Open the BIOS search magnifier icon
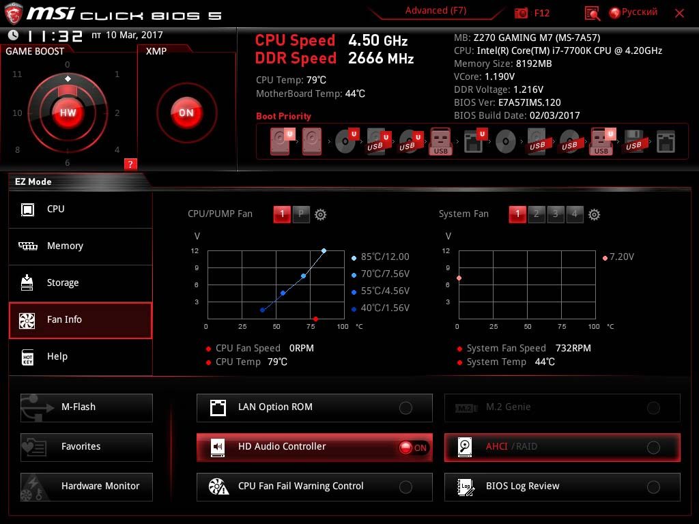This screenshot has height=524, width=699. [592, 14]
